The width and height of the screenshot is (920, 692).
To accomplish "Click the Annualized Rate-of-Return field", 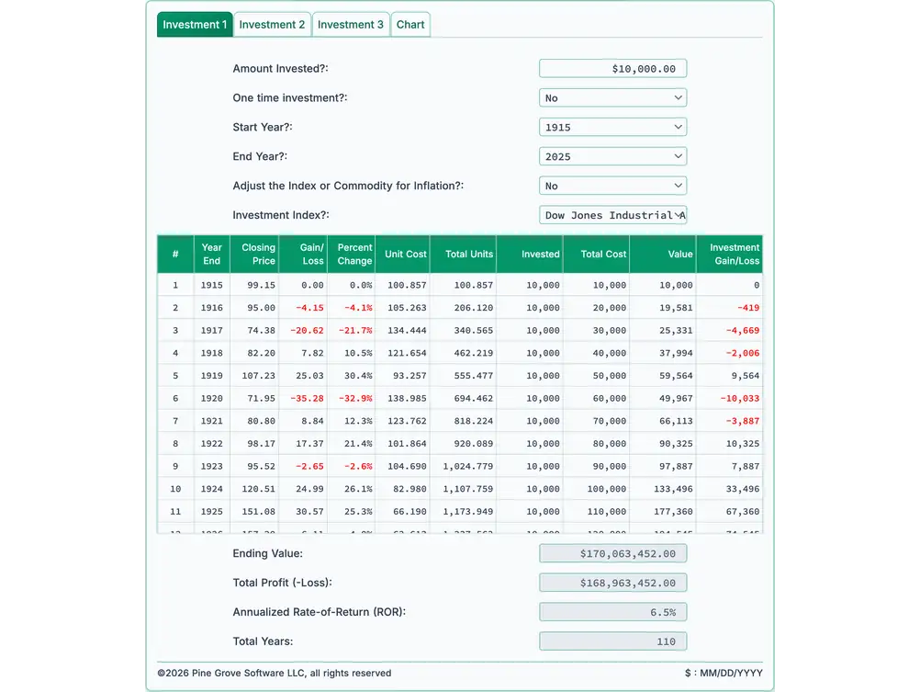I will pyautogui.click(x=612, y=612).
